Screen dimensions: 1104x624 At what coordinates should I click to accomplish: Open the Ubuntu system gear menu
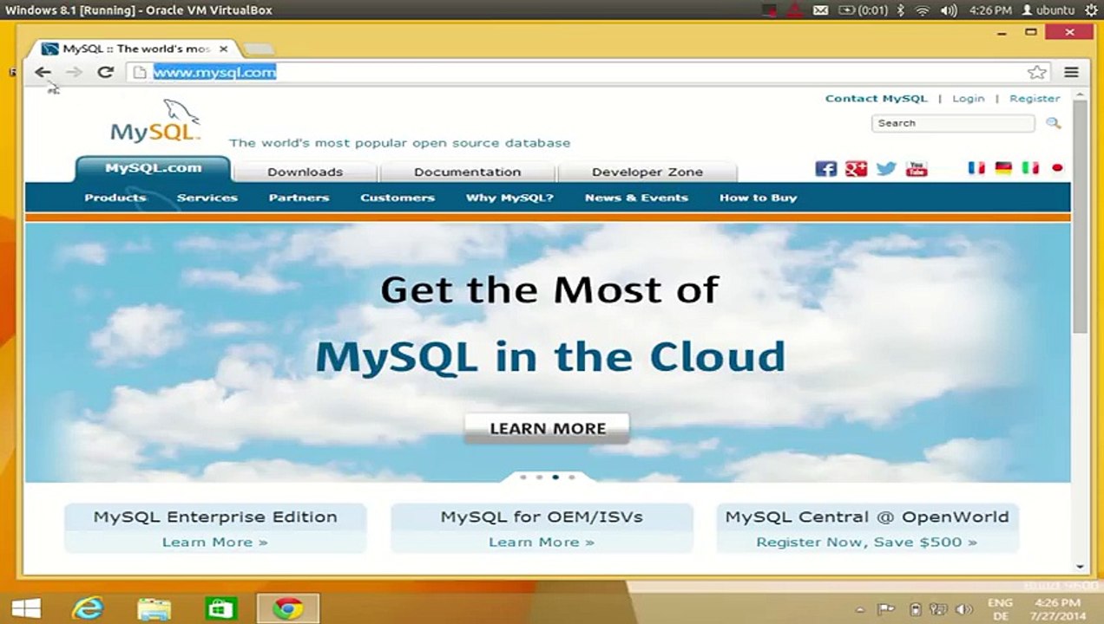pos(1091,10)
